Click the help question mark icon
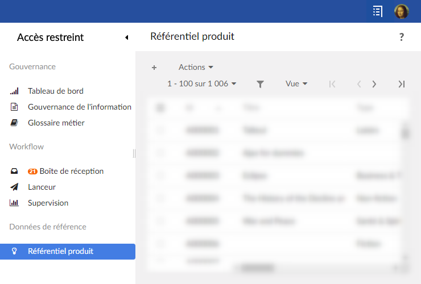 [402, 37]
